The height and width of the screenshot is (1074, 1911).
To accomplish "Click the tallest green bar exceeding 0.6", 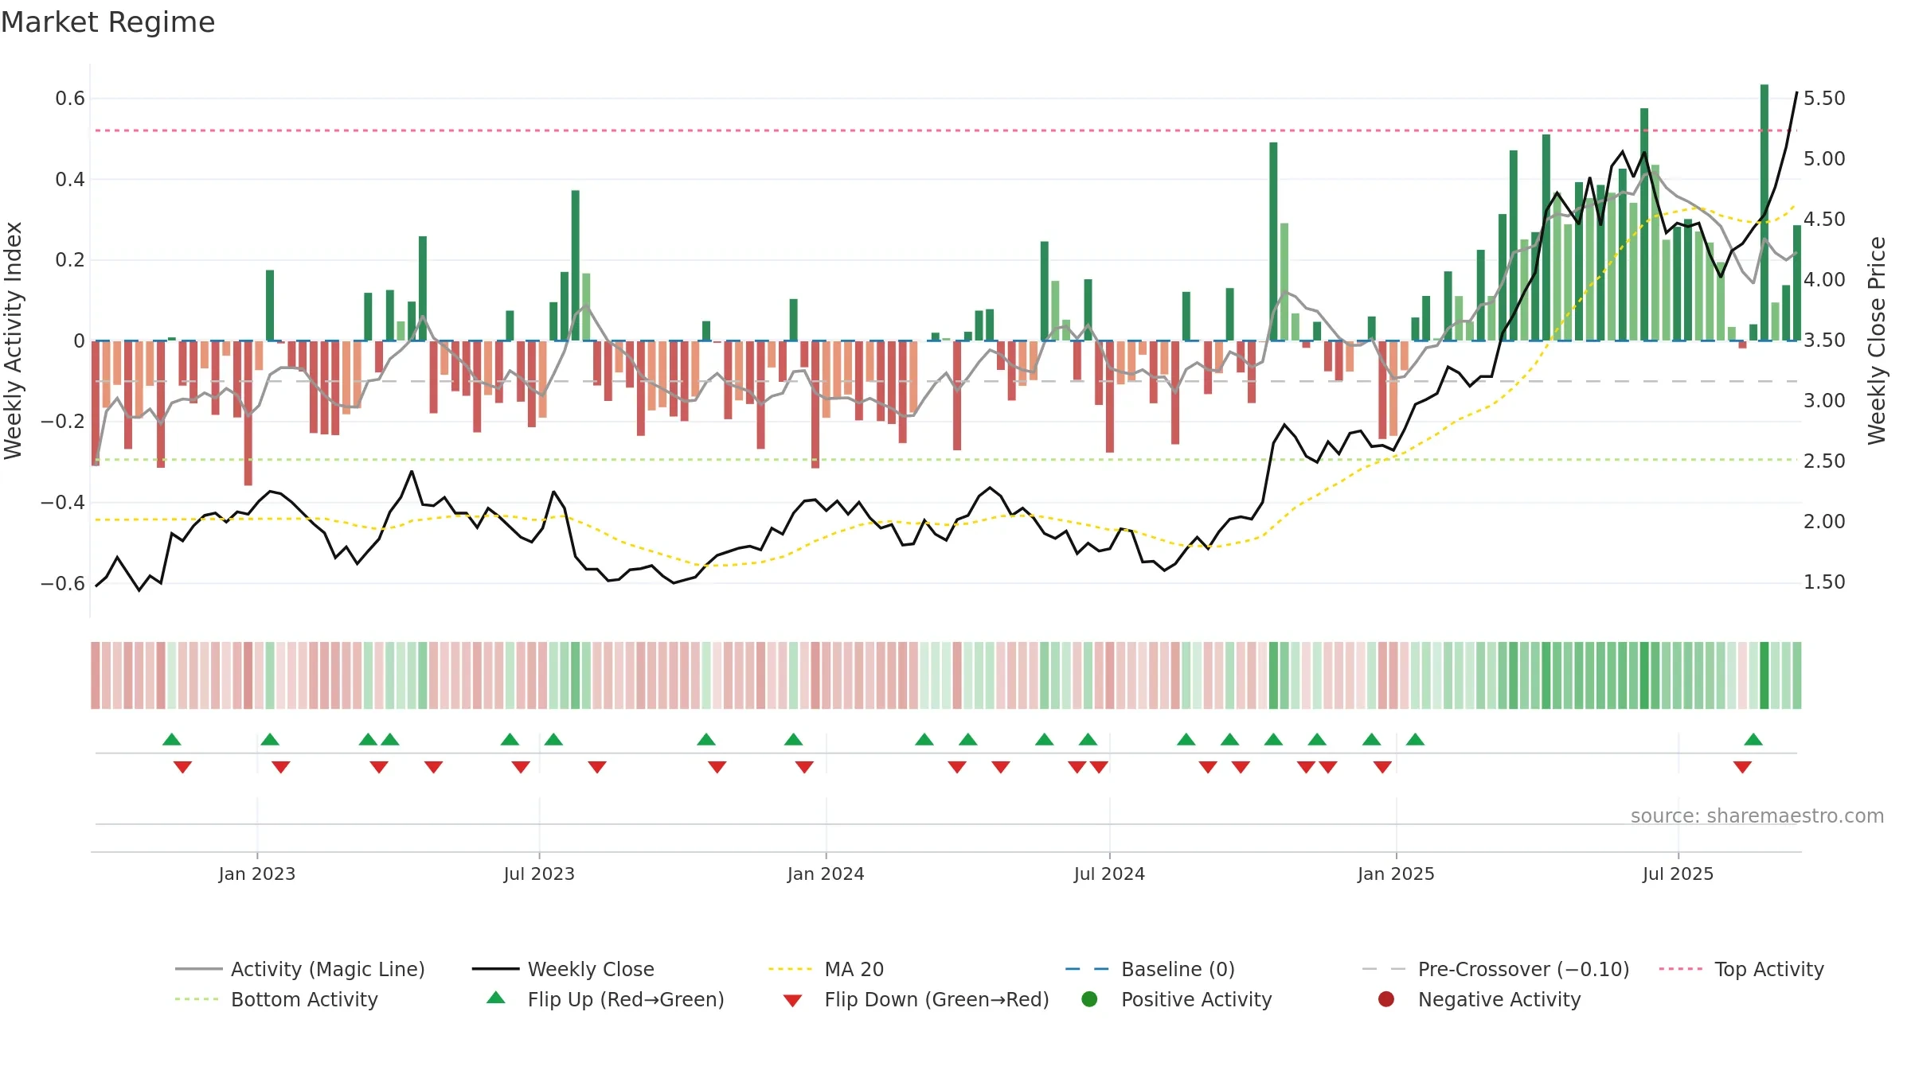I will click(1764, 212).
